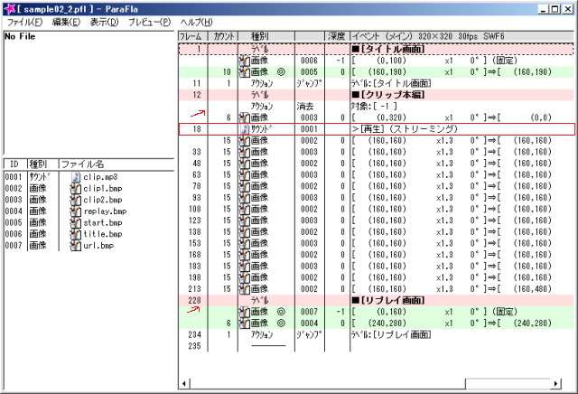Click the image event icon at frame 63
Image resolution: width=578 pixels, height=394 pixels.
tap(245, 175)
